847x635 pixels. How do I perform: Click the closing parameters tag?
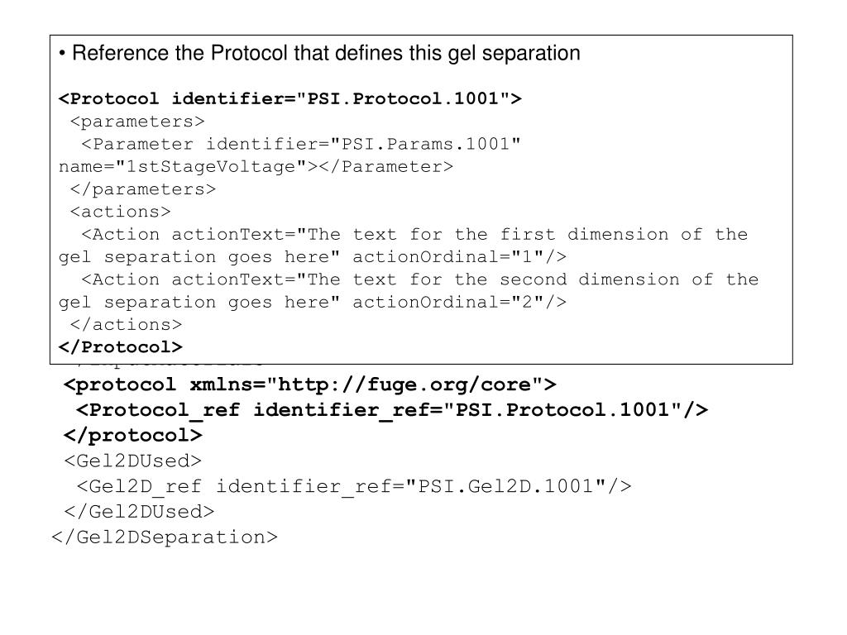tap(143, 189)
